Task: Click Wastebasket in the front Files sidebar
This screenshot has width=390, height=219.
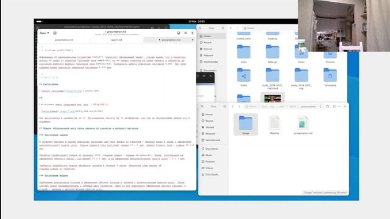Action: (x=213, y=141)
